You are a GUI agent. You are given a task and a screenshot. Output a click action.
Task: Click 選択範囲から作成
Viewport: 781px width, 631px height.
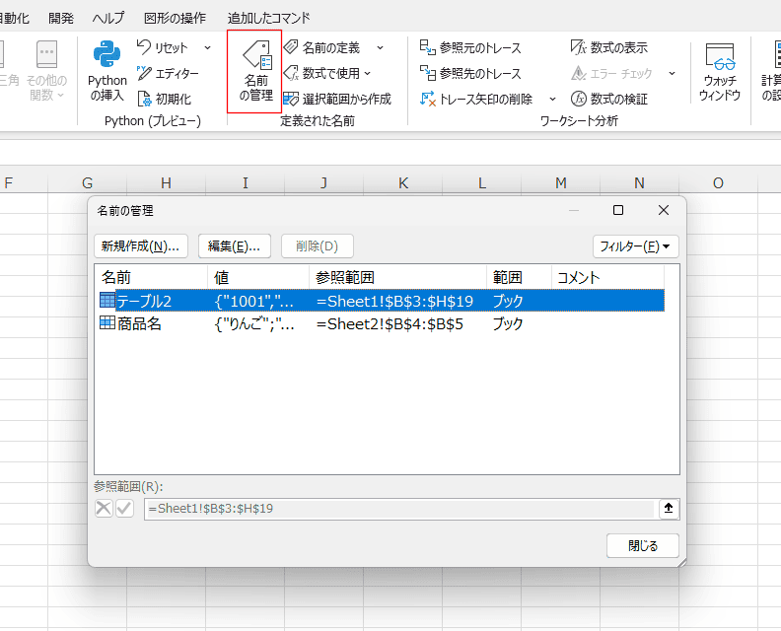click(x=337, y=99)
